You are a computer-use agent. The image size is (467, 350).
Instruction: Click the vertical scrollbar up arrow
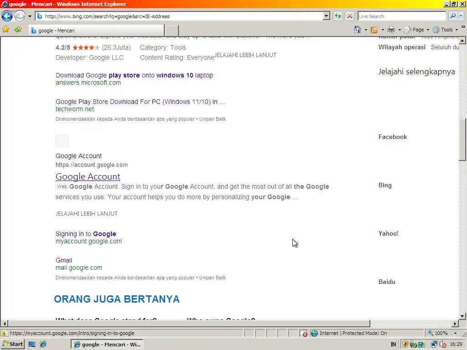click(x=462, y=40)
